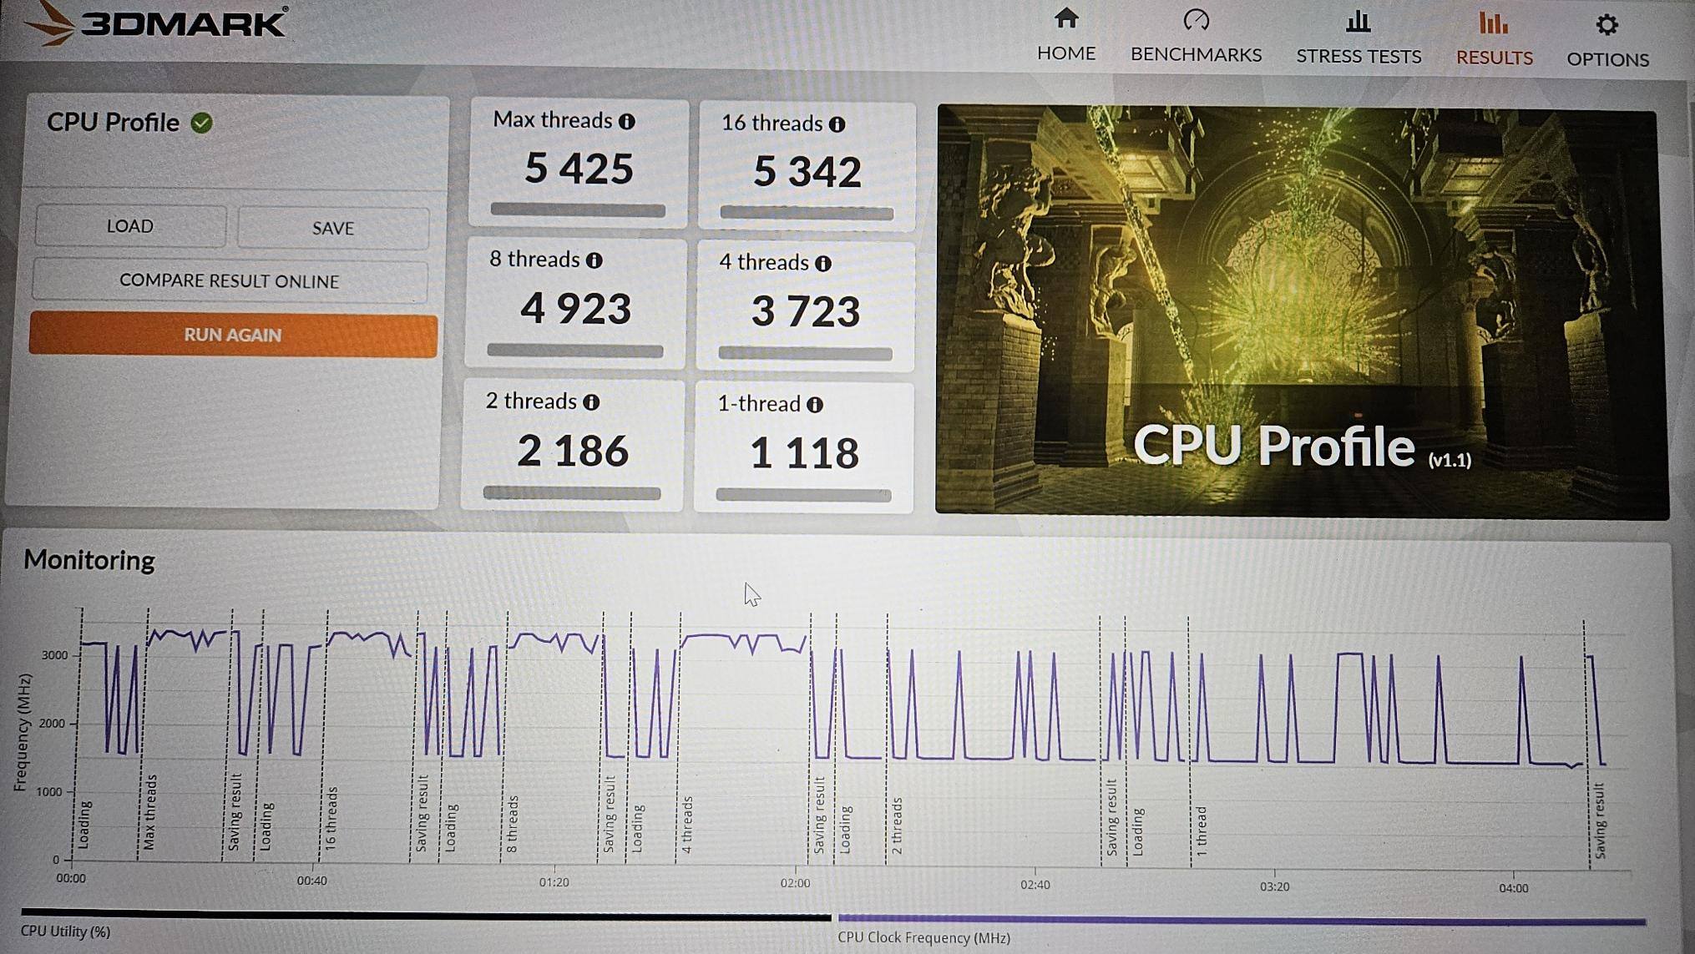Click 16 threads info icon
This screenshot has width=1695, height=954.
click(x=837, y=125)
